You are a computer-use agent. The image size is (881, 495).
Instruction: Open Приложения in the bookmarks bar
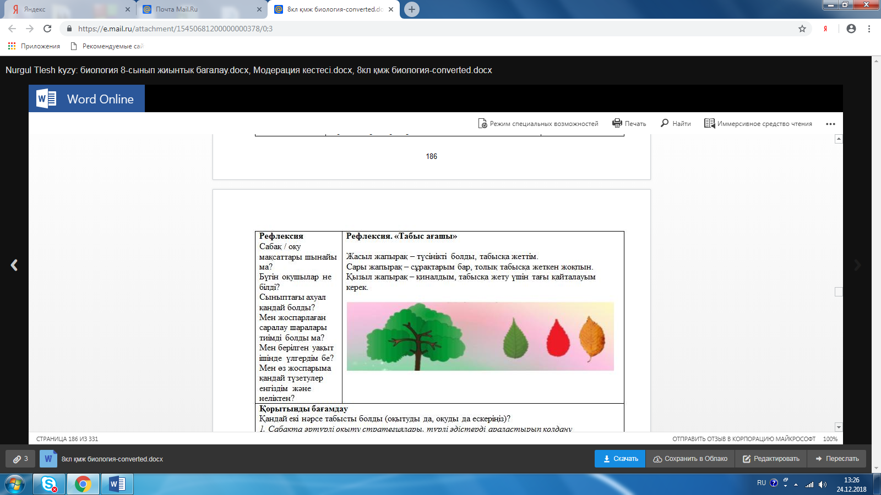(34, 46)
